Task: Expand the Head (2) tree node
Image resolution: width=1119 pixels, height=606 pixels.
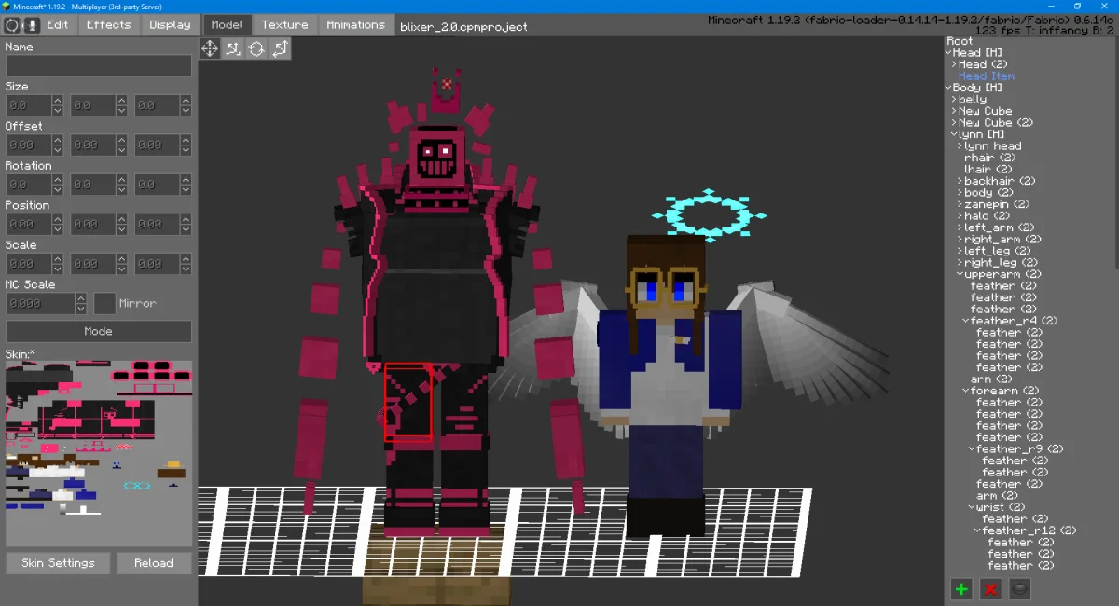Action: [x=954, y=64]
